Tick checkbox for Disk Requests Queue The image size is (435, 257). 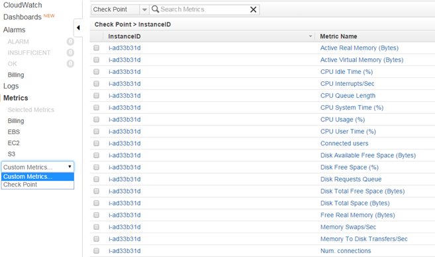pos(96,179)
